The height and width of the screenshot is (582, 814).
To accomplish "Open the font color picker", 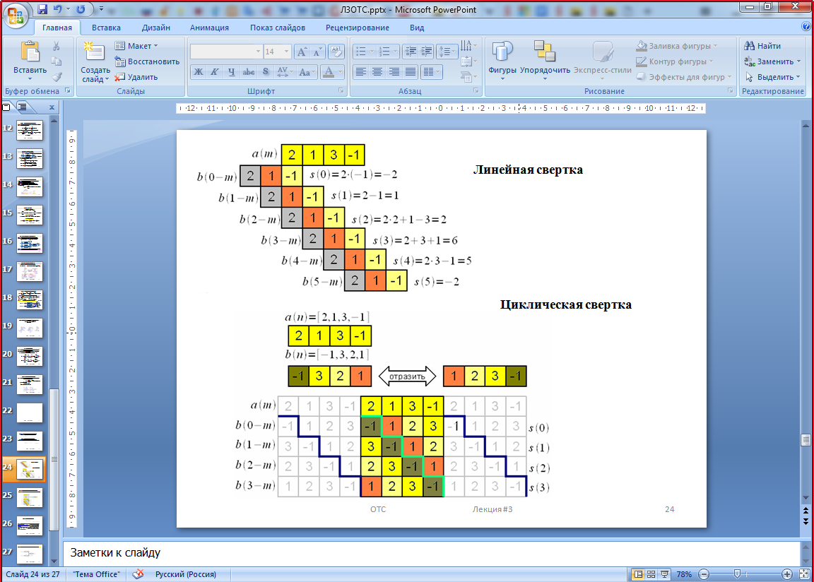I will pos(331,72).
